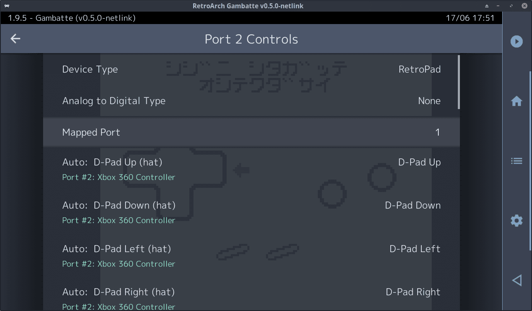Click the menu list scrollbar thumb
The width and height of the screenshot is (532, 311).
pyautogui.click(x=459, y=82)
